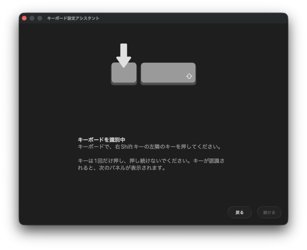This screenshot has height=250, width=307.
Task: Click the red close window control
Action: pos(24,18)
